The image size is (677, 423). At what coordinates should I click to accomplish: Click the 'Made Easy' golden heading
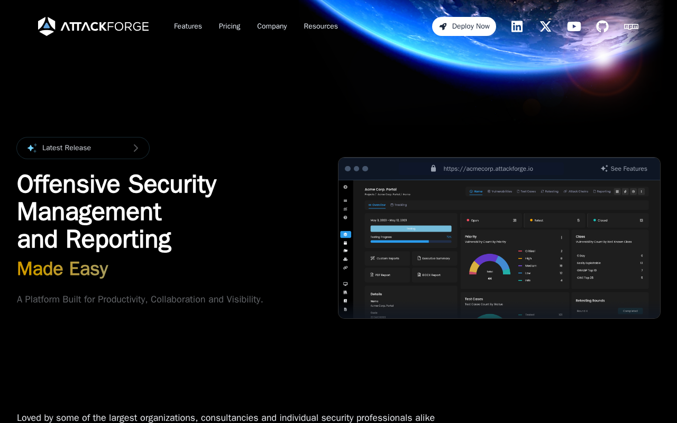pyautogui.click(x=62, y=269)
